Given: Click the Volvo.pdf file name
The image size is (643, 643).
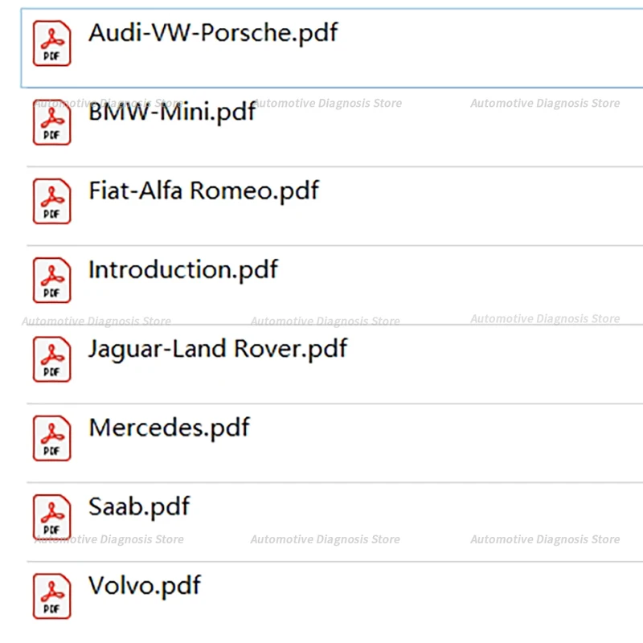Looking at the screenshot, I should pos(145,586).
